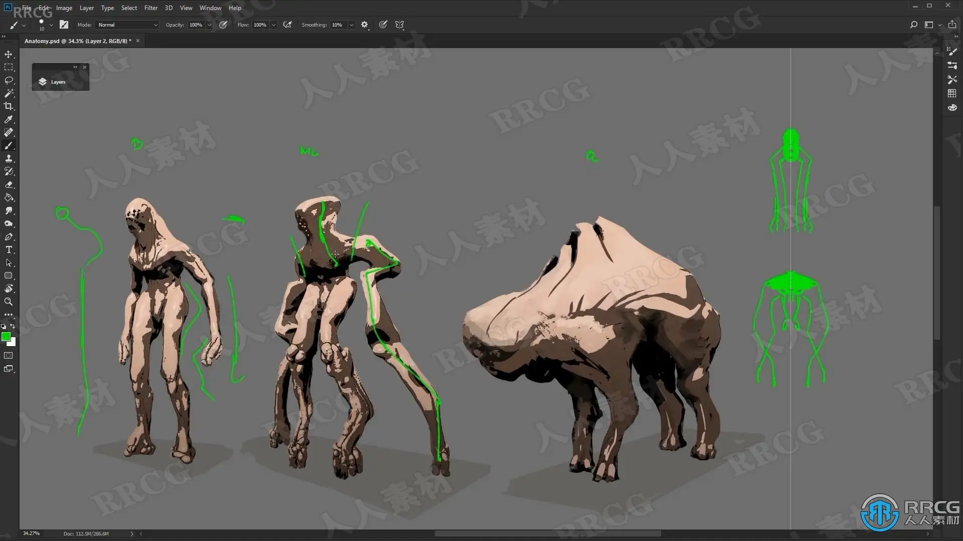Select the Move tool
The image size is (963, 541).
click(x=9, y=54)
